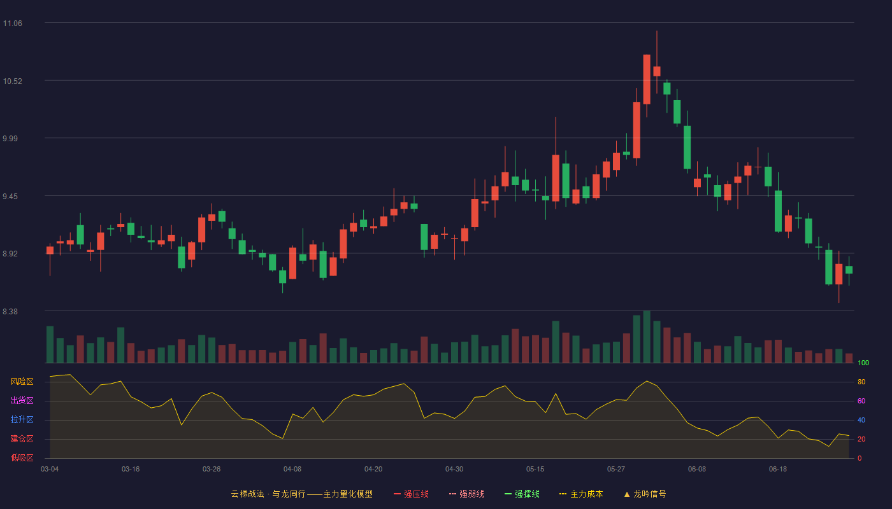Click the tallest red candlestick near the 11.06 peak

click(x=647, y=80)
